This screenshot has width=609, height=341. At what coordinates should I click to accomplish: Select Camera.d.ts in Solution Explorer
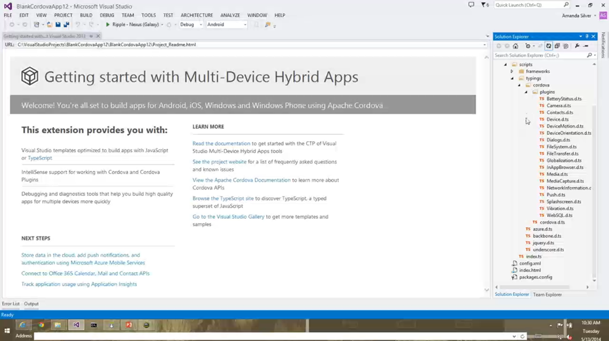(x=558, y=106)
